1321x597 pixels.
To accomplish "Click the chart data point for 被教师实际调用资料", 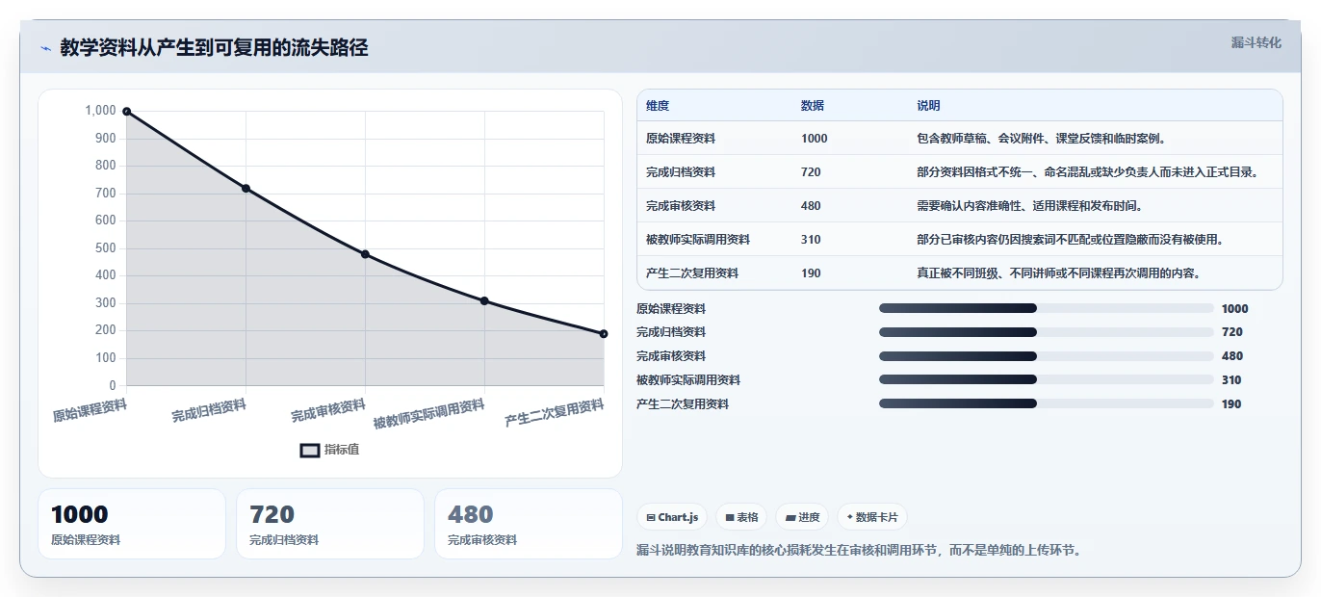I will [484, 300].
